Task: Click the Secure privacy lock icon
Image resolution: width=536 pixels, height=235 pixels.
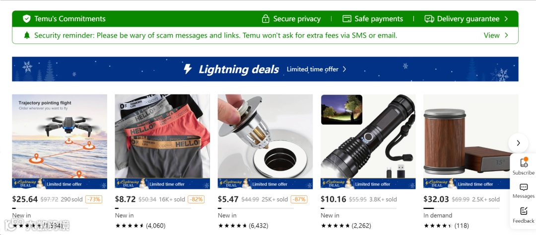Action: click(x=265, y=19)
